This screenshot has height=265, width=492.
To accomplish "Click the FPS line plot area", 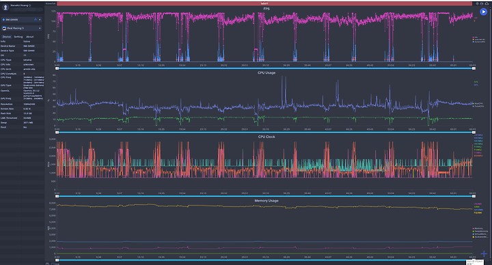I will click(265, 37).
